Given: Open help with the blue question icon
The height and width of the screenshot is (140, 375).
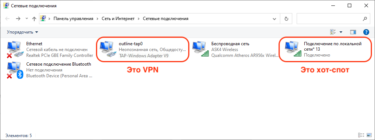Looking at the screenshot, I should point(366,32).
